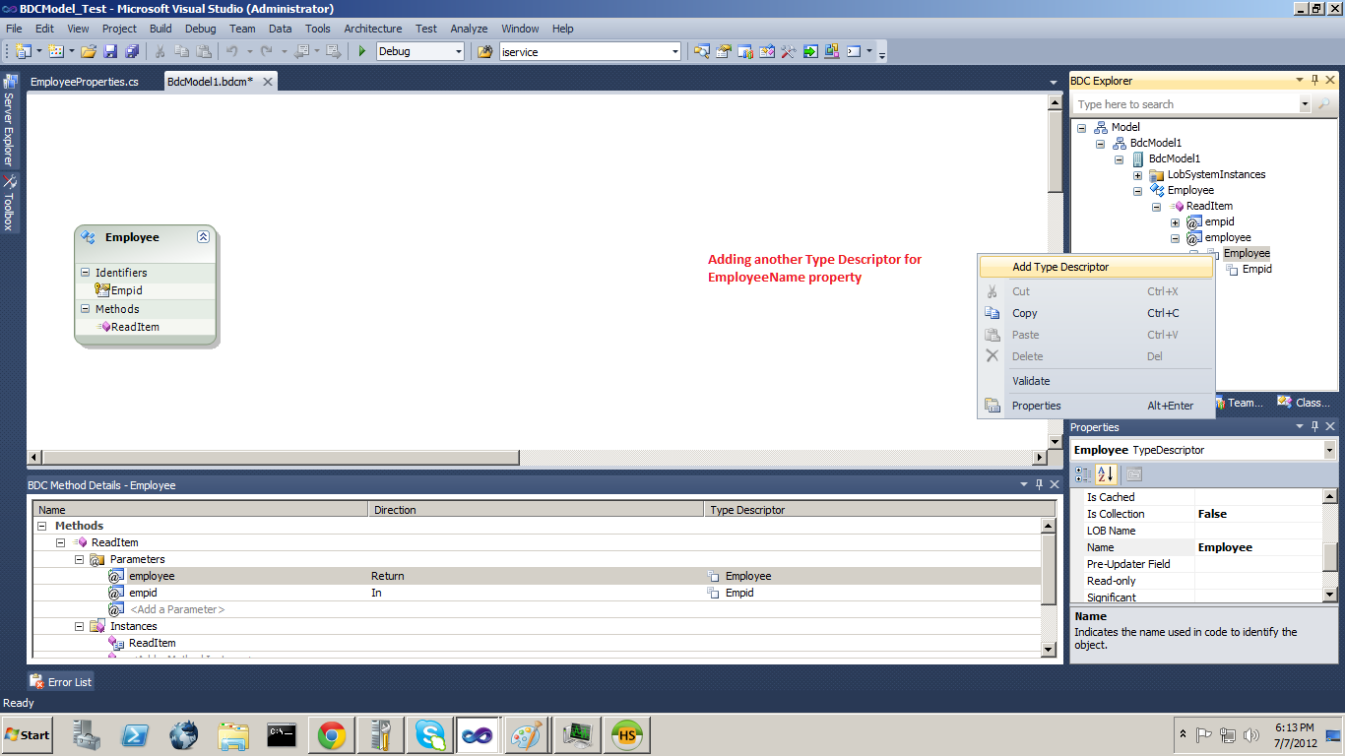This screenshot has width=1345, height=756.
Task: Select Empid identifier in Employee shape
Action: tap(126, 290)
